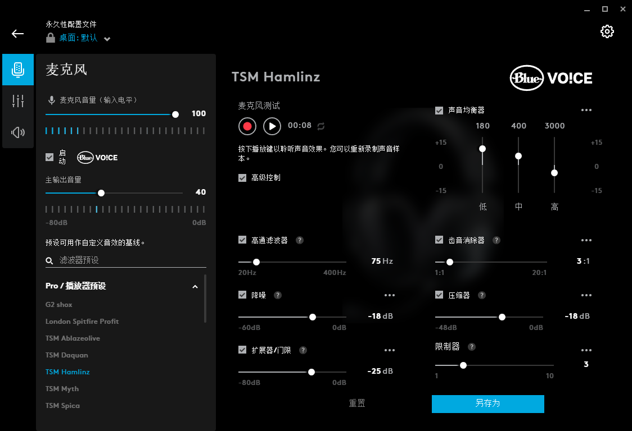The width and height of the screenshot is (632, 431).
Task: Open help for 压缩器
Action: coord(482,295)
